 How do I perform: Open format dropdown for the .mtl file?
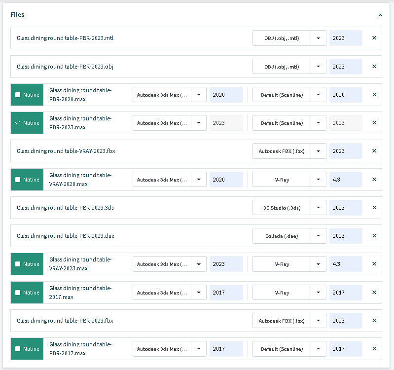click(x=319, y=38)
